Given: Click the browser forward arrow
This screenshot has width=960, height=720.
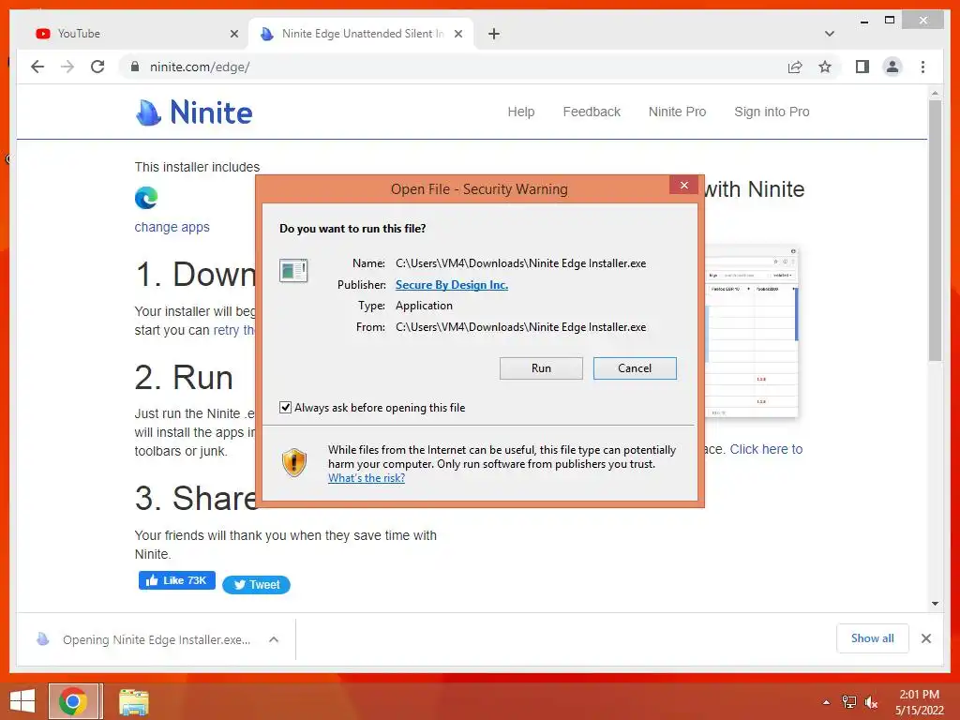Looking at the screenshot, I should click(67, 67).
